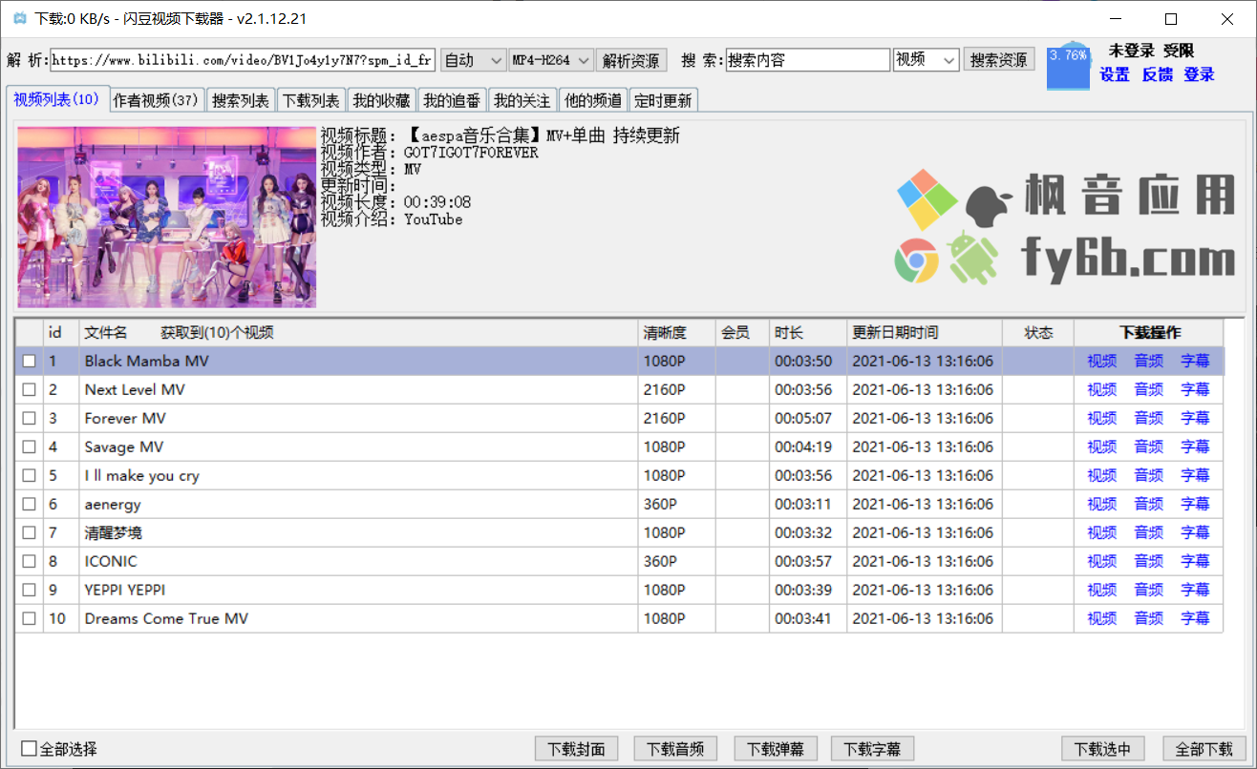Tick the checkbox for Black Mamba MV
The image size is (1257, 769).
30,362
